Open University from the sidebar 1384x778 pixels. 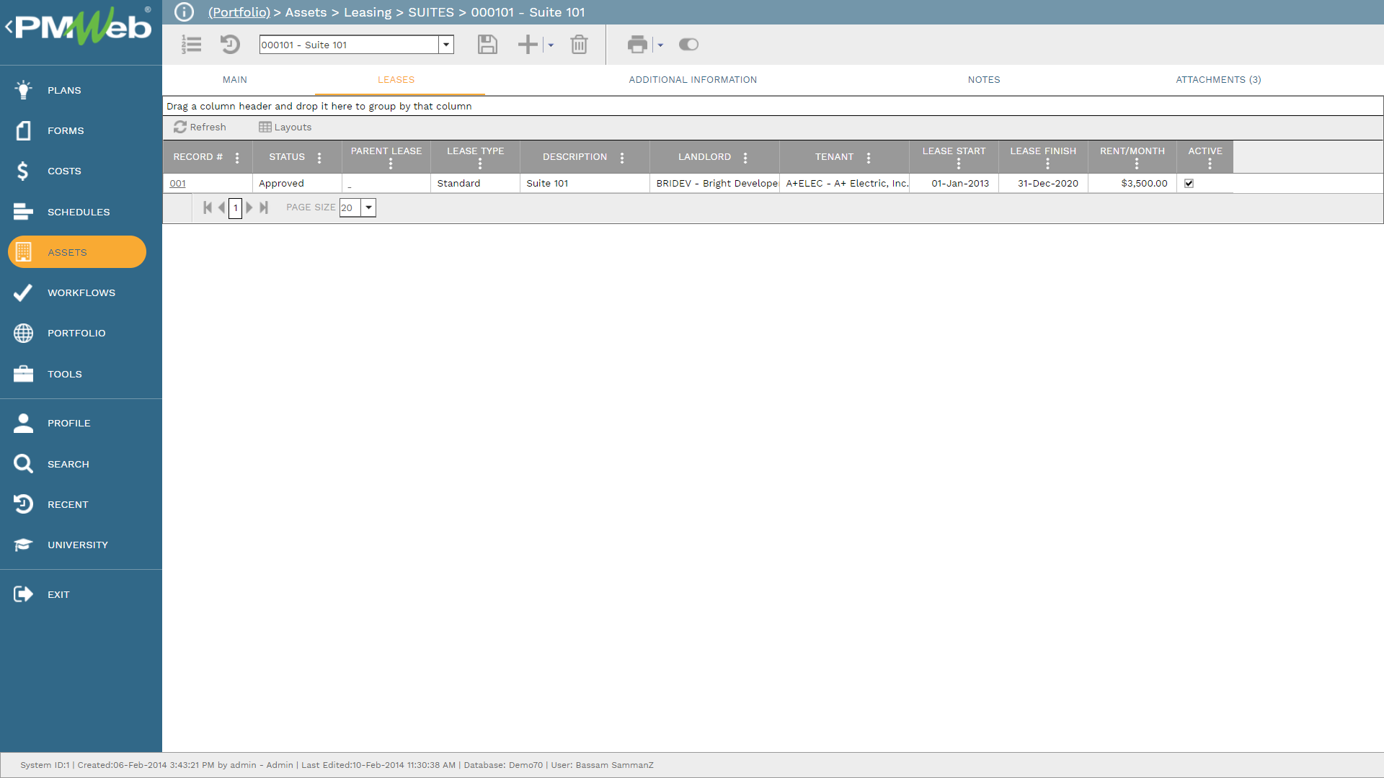point(77,545)
